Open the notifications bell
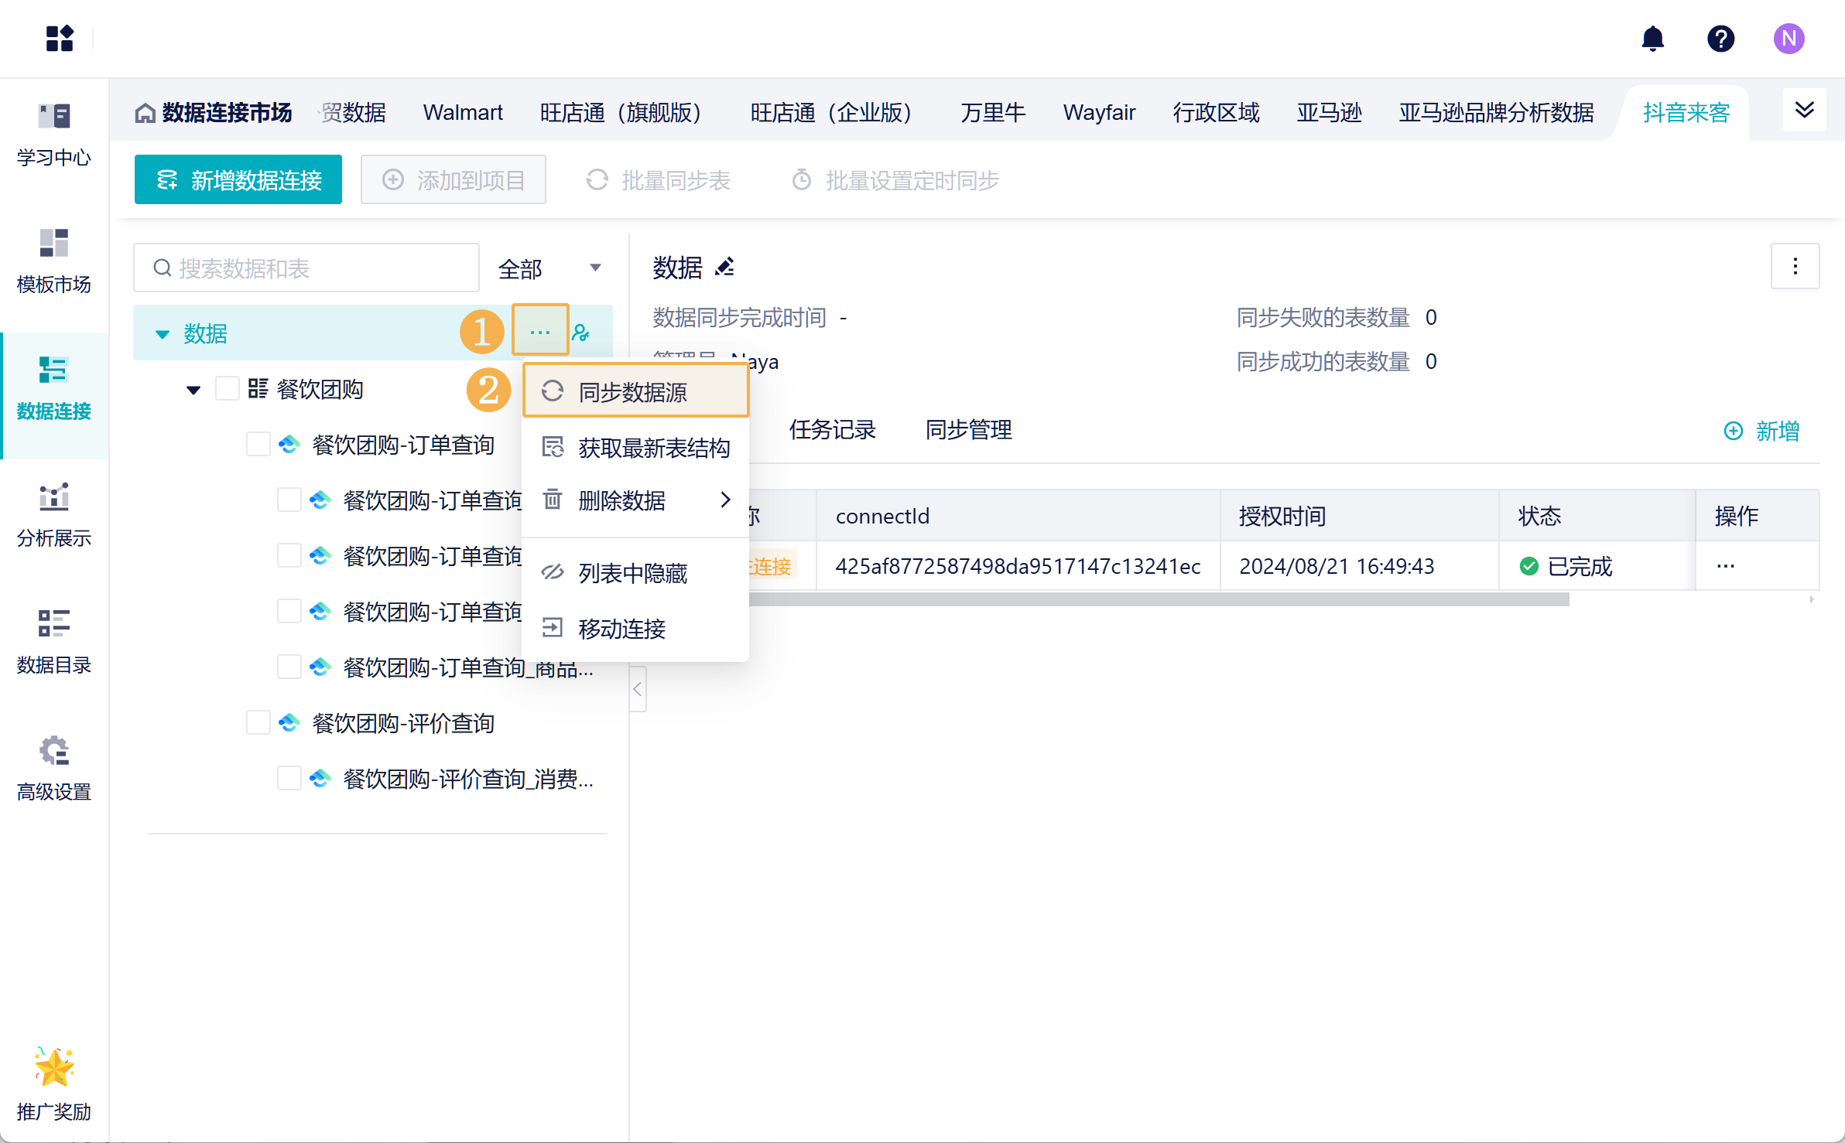 pyautogui.click(x=1652, y=39)
